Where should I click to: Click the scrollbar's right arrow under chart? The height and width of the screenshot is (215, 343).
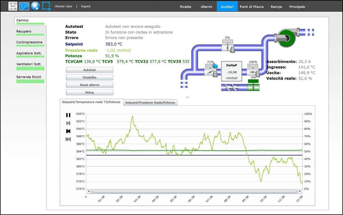tap(300, 191)
